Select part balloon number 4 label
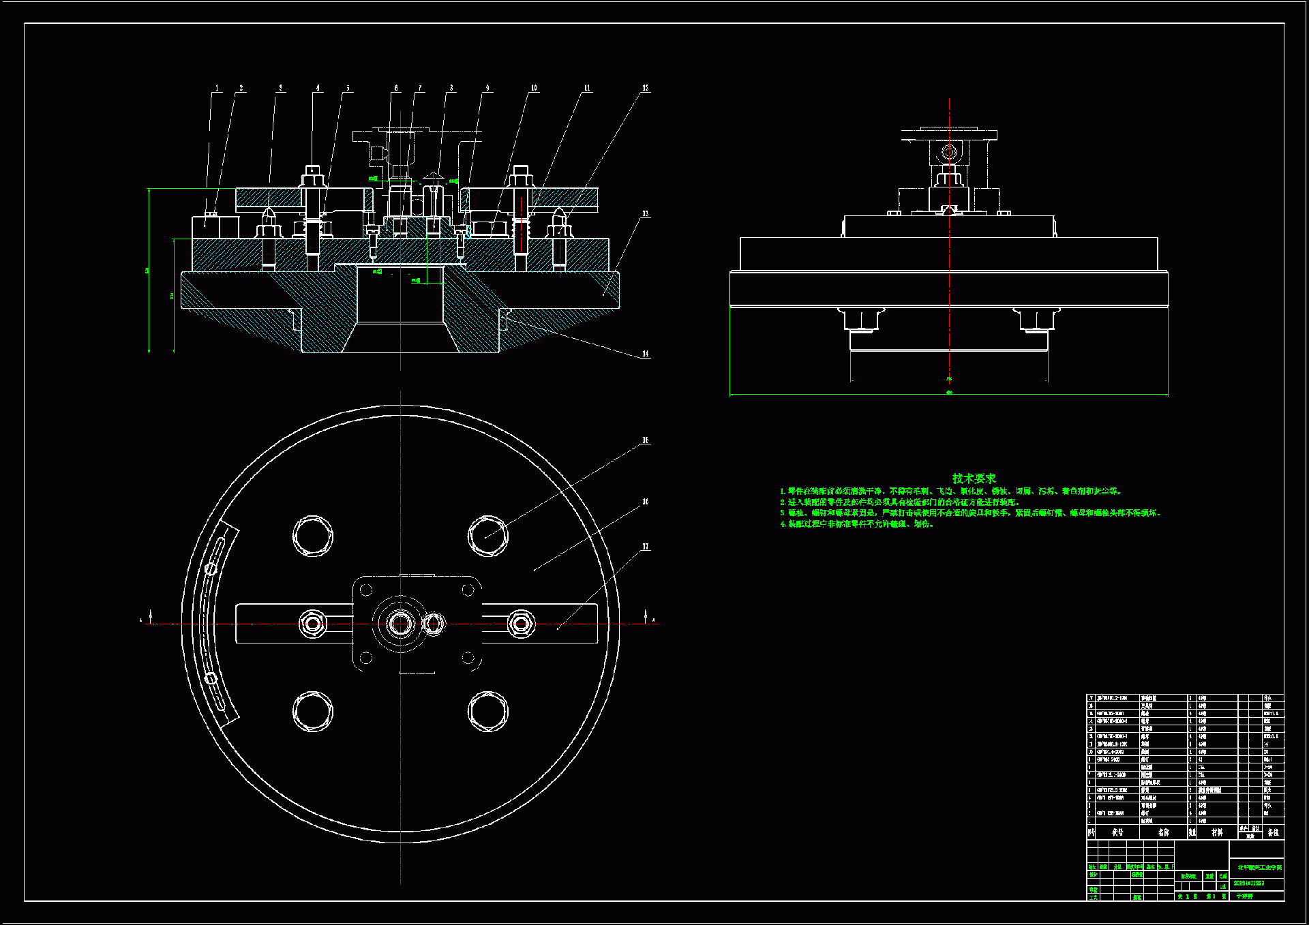The height and width of the screenshot is (925, 1309). point(317,88)
